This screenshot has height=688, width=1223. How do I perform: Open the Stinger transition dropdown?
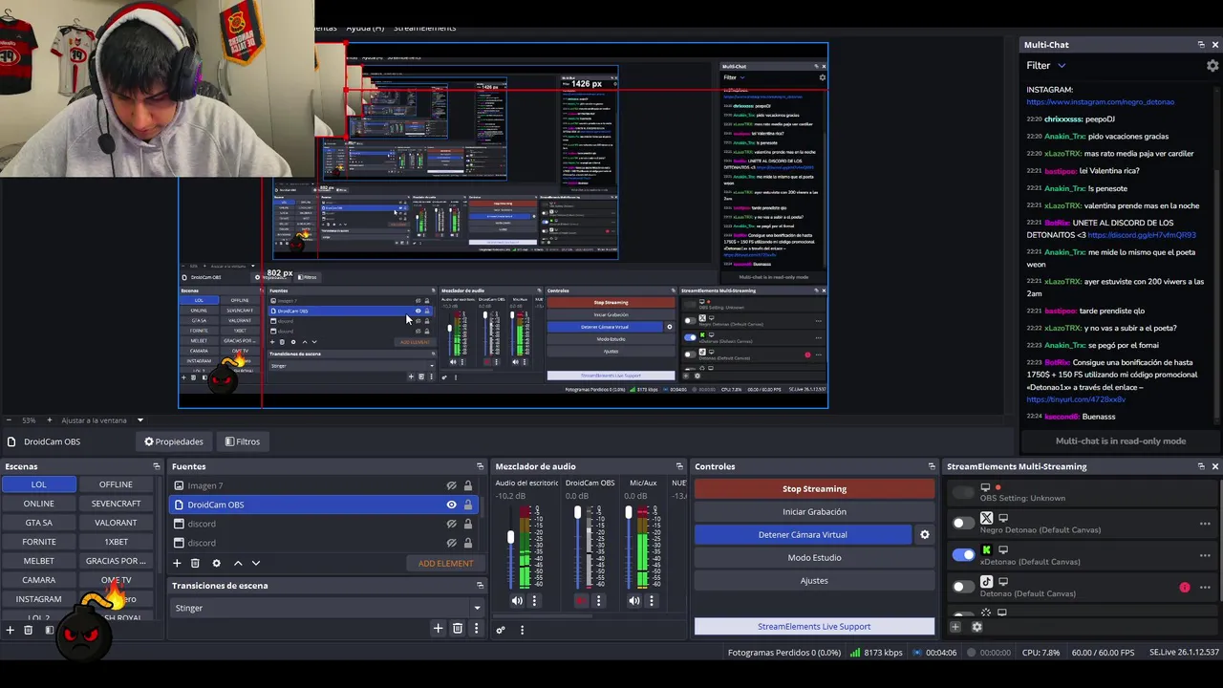(325, 608)
